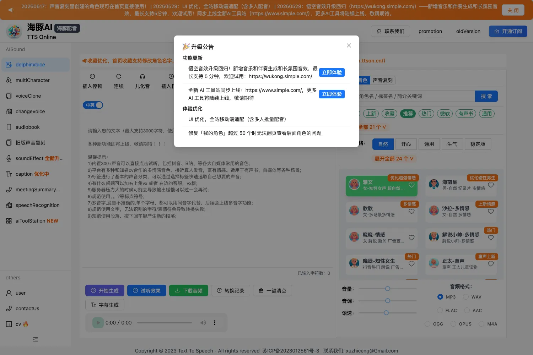Select the 生气 style

pos(452,144)
